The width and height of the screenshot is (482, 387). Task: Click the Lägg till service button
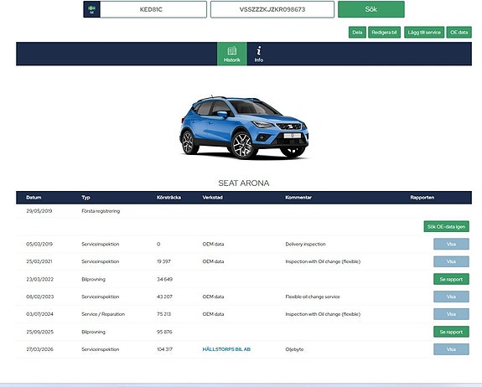(x=424, y=32)
